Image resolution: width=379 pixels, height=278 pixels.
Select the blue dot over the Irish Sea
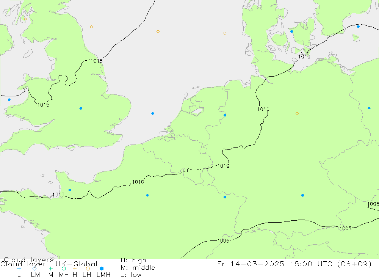click(9, 100)
